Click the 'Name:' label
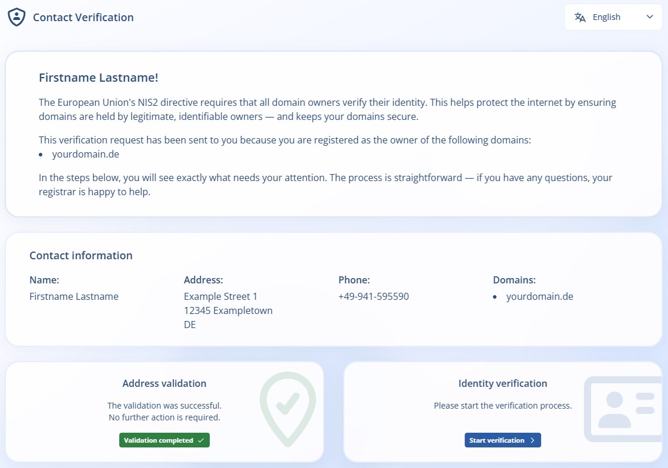The image size is (668, 468). [44, 280]
